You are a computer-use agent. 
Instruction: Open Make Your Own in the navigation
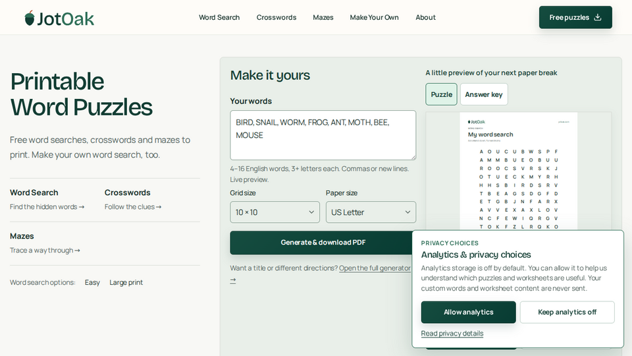(374, 17)
